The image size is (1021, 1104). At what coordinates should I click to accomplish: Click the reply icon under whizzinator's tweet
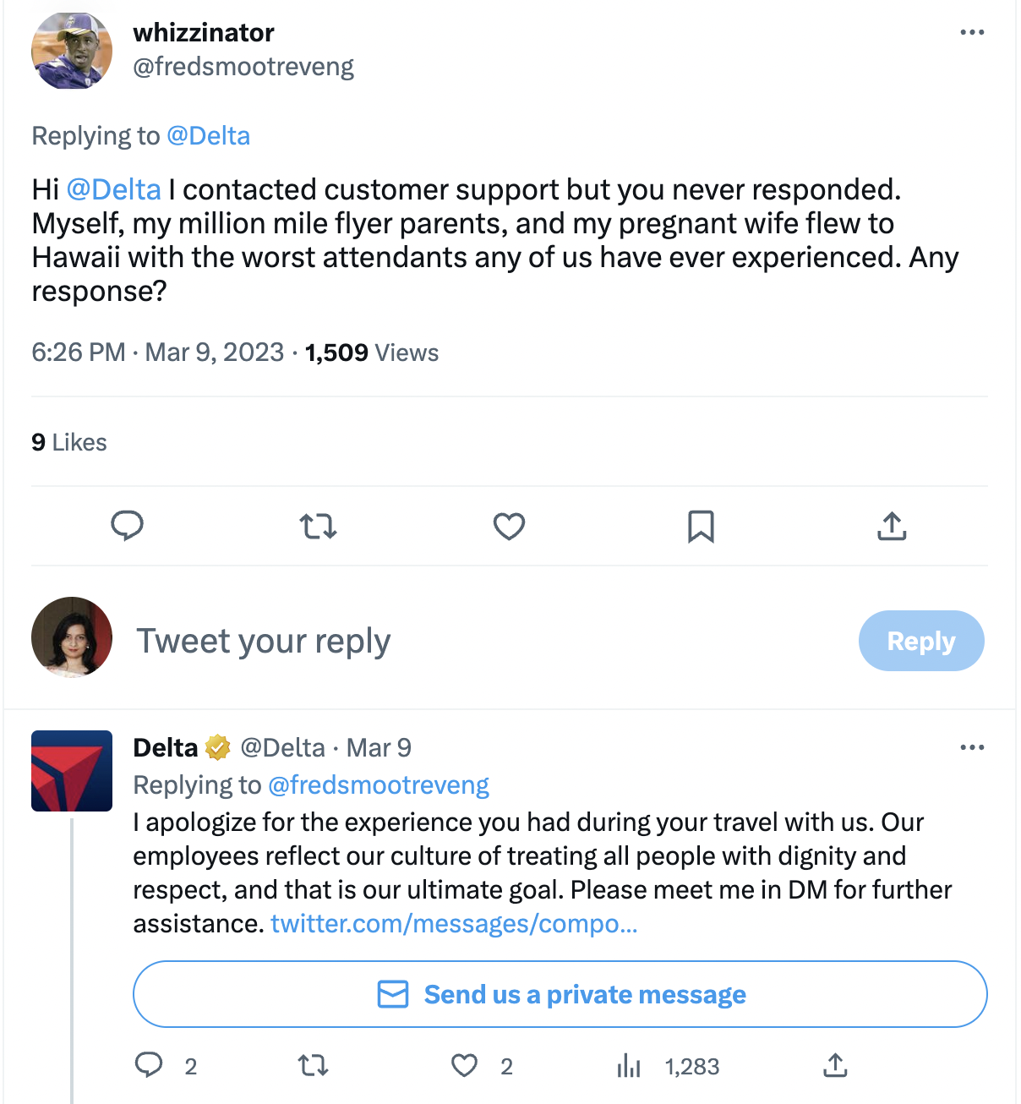pos(128,526)
